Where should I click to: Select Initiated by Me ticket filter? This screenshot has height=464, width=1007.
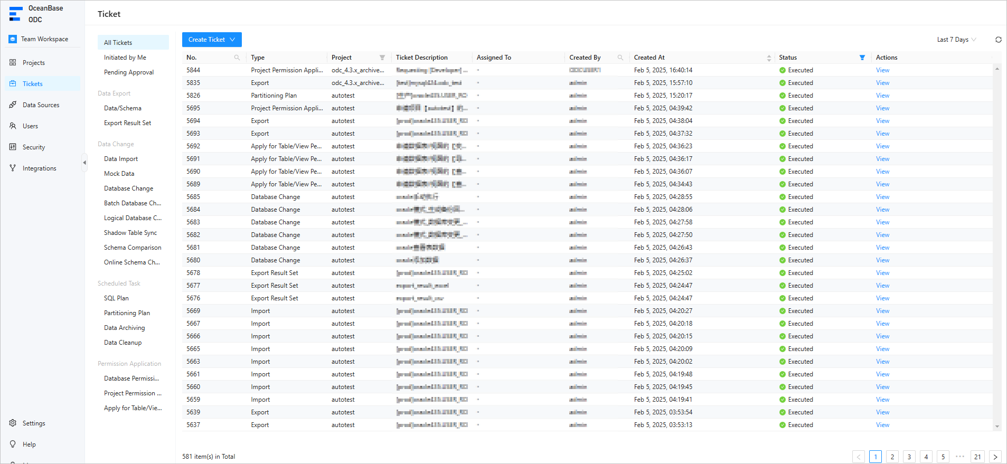[x=125, y=58]
